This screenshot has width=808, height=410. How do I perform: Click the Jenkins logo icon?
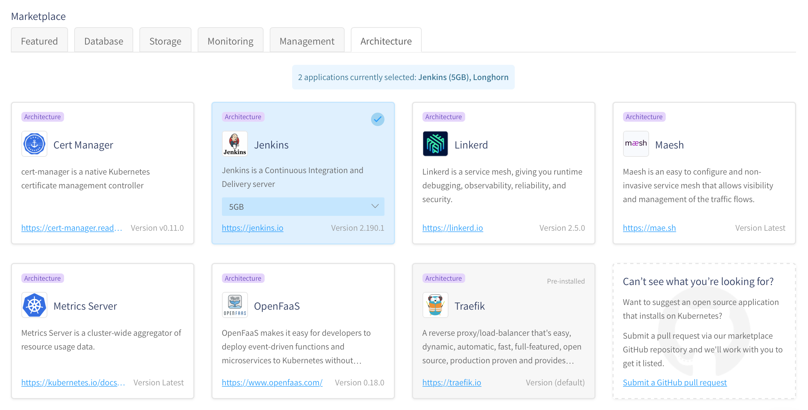coord(235,144)
